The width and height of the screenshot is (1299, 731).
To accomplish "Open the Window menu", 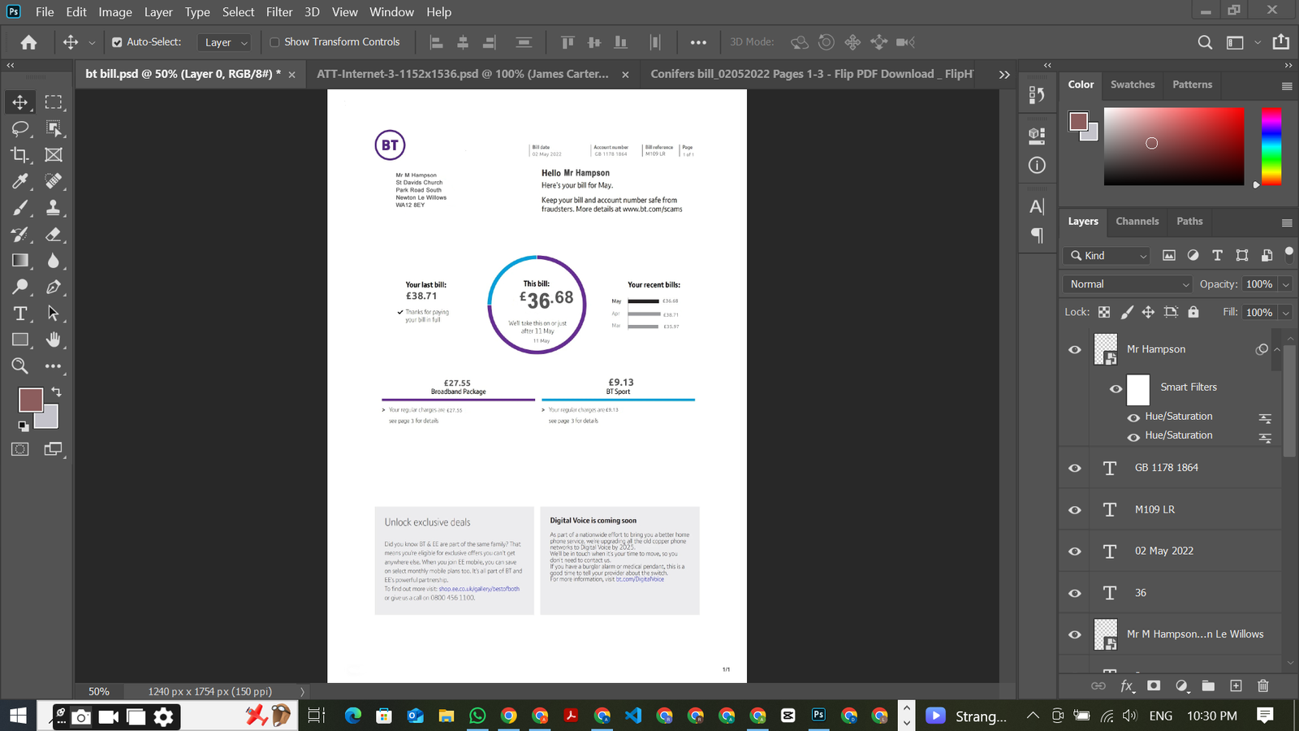I will pos(391,12).
